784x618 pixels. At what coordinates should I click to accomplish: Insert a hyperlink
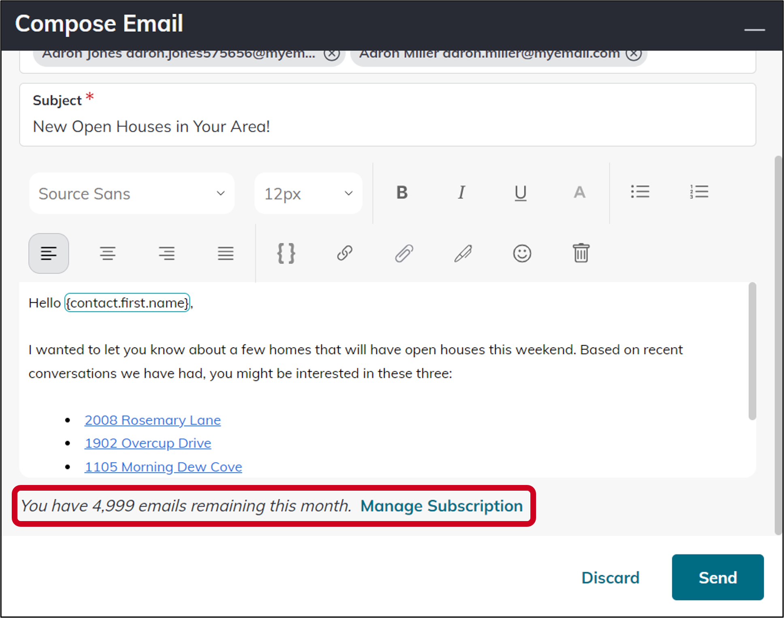(345, 253)
